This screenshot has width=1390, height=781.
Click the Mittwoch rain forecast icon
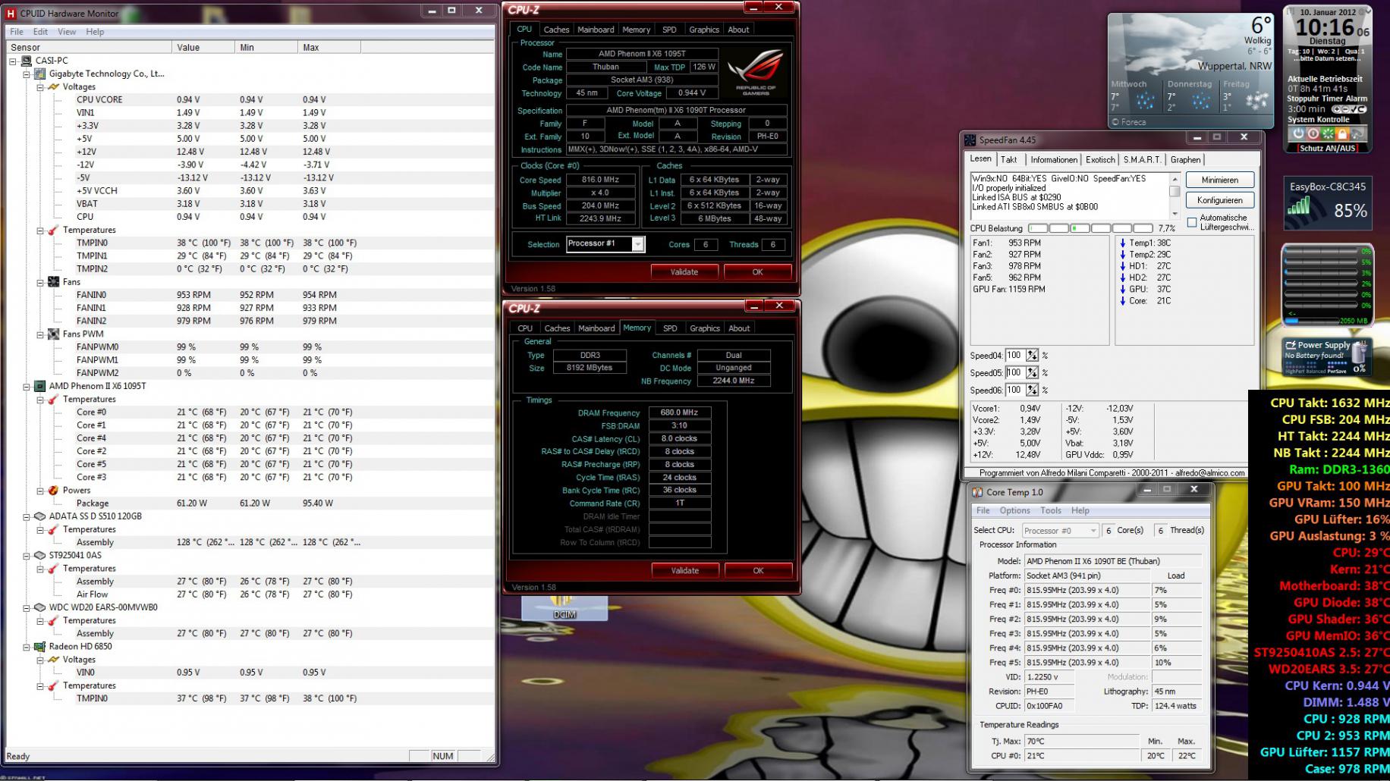(x=1145, y=101)
